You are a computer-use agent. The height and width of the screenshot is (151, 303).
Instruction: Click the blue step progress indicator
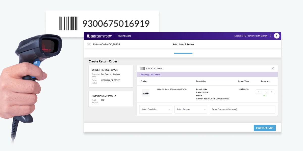pyautogui.click(x=183, y=53)
